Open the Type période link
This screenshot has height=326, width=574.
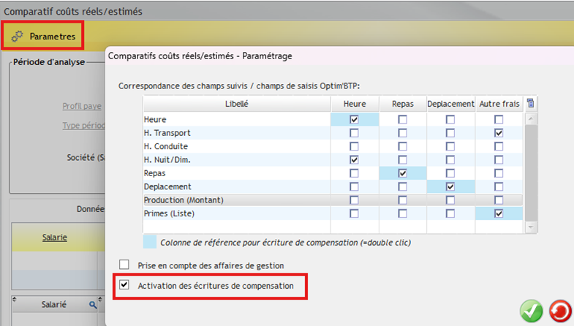[x=83, y=126]
